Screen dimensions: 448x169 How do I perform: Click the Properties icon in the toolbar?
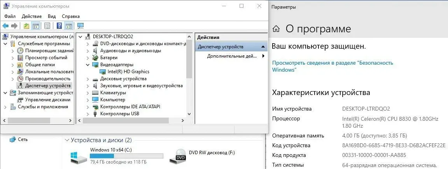[x=47, y=26]
